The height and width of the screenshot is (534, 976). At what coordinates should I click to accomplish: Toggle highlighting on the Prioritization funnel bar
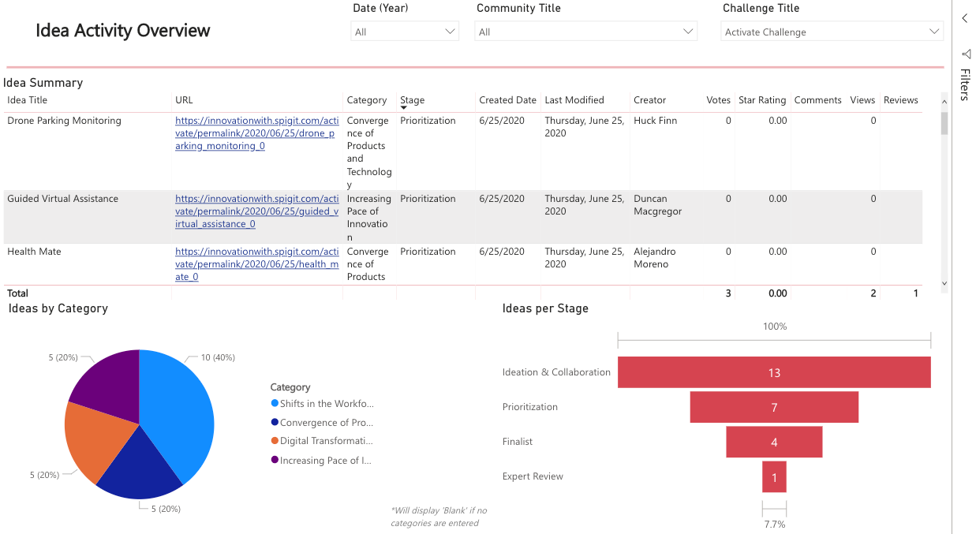[774, 406]
